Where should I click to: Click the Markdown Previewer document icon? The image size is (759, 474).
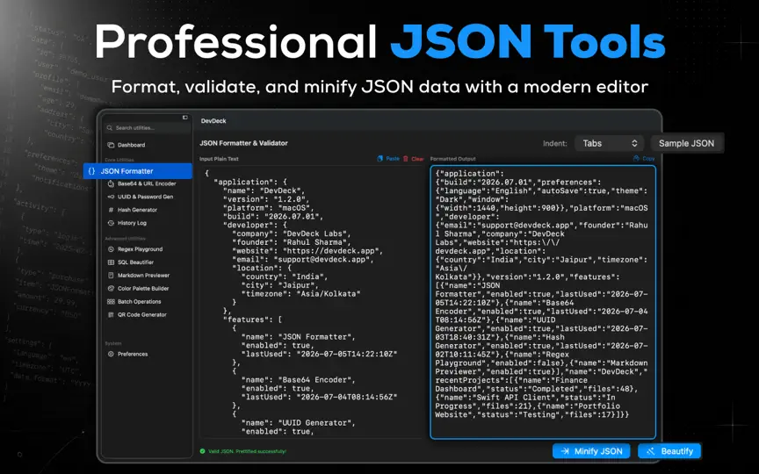tap(111, 276)
